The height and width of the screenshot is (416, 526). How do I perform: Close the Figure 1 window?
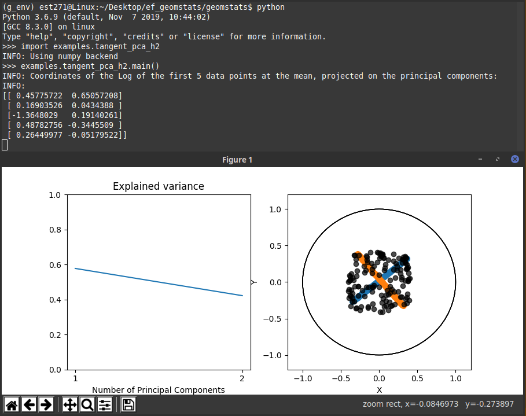point(514,159)
